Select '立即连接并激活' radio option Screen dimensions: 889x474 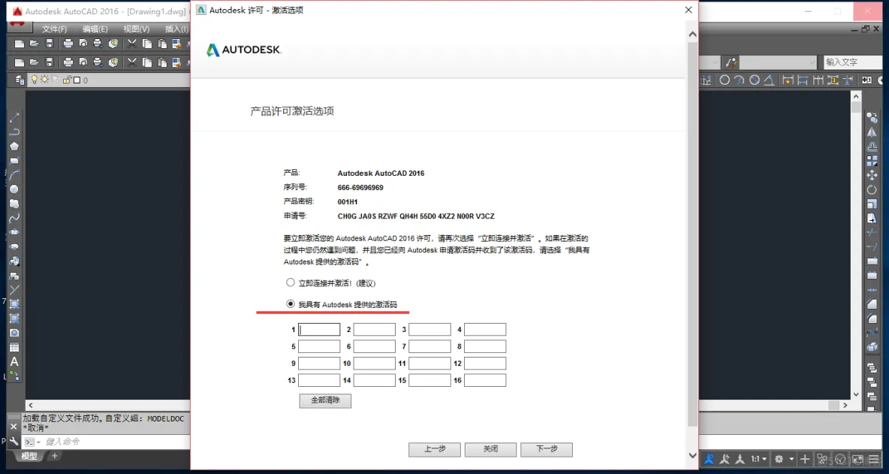(291, 282)
